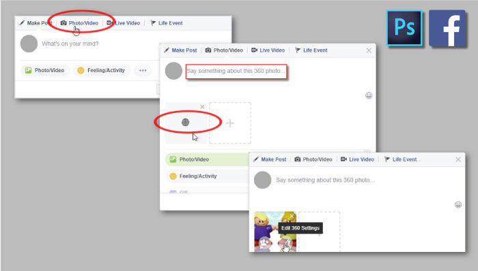Click Feeling/Activity pill button in back composer
The width and height of the screenshot is (478, 271).
click(x=102, y=71)
